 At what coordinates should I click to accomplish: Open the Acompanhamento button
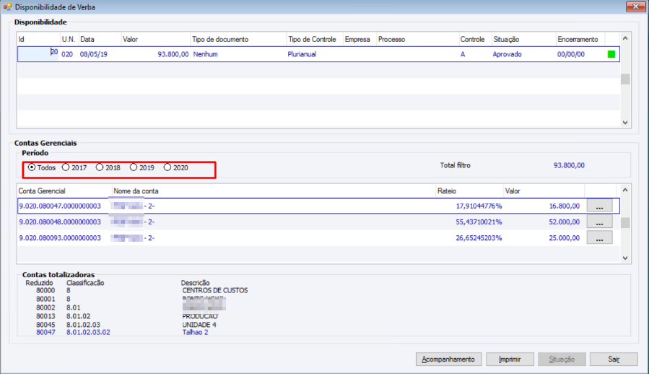click(x=448, y=359)
